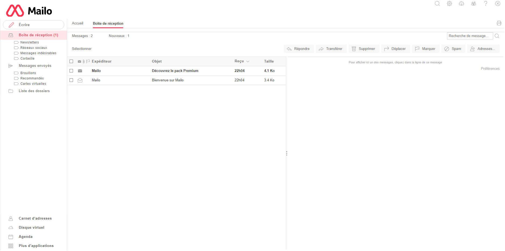Open the Sélectionner menu
Viewport: 505px width, 251px height.
(82, 49)
